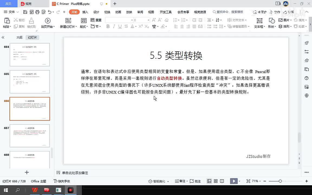
Task: Click the Cut (剪切) scissors icon
Action: 16,20
